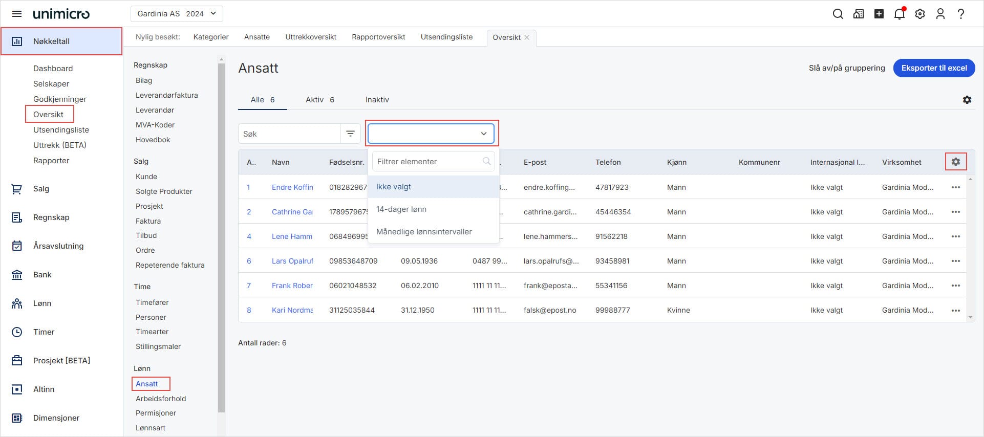Switch to the Aktiv tab
The width and height of the screenshot is (984, 437).
tap(319, 100)
